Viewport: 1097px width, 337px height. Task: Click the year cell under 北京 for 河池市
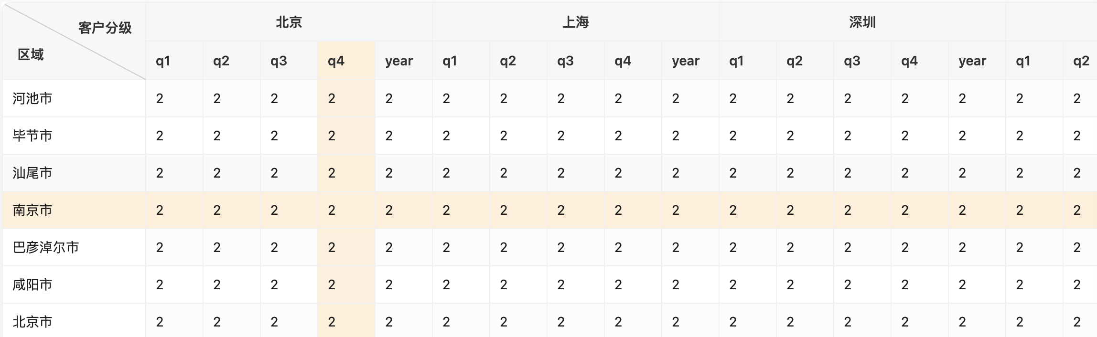pyautogui.click(x=388, y=97)
